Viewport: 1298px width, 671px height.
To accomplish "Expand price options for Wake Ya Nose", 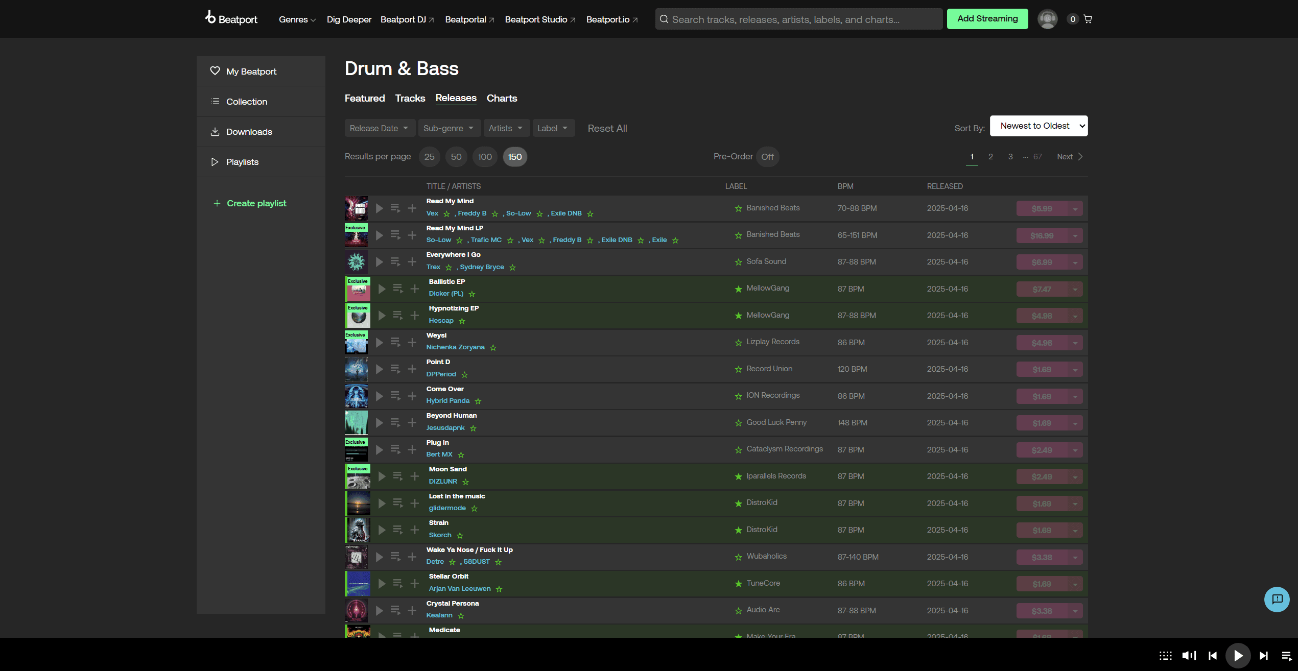I will (x=1075, y=558).
